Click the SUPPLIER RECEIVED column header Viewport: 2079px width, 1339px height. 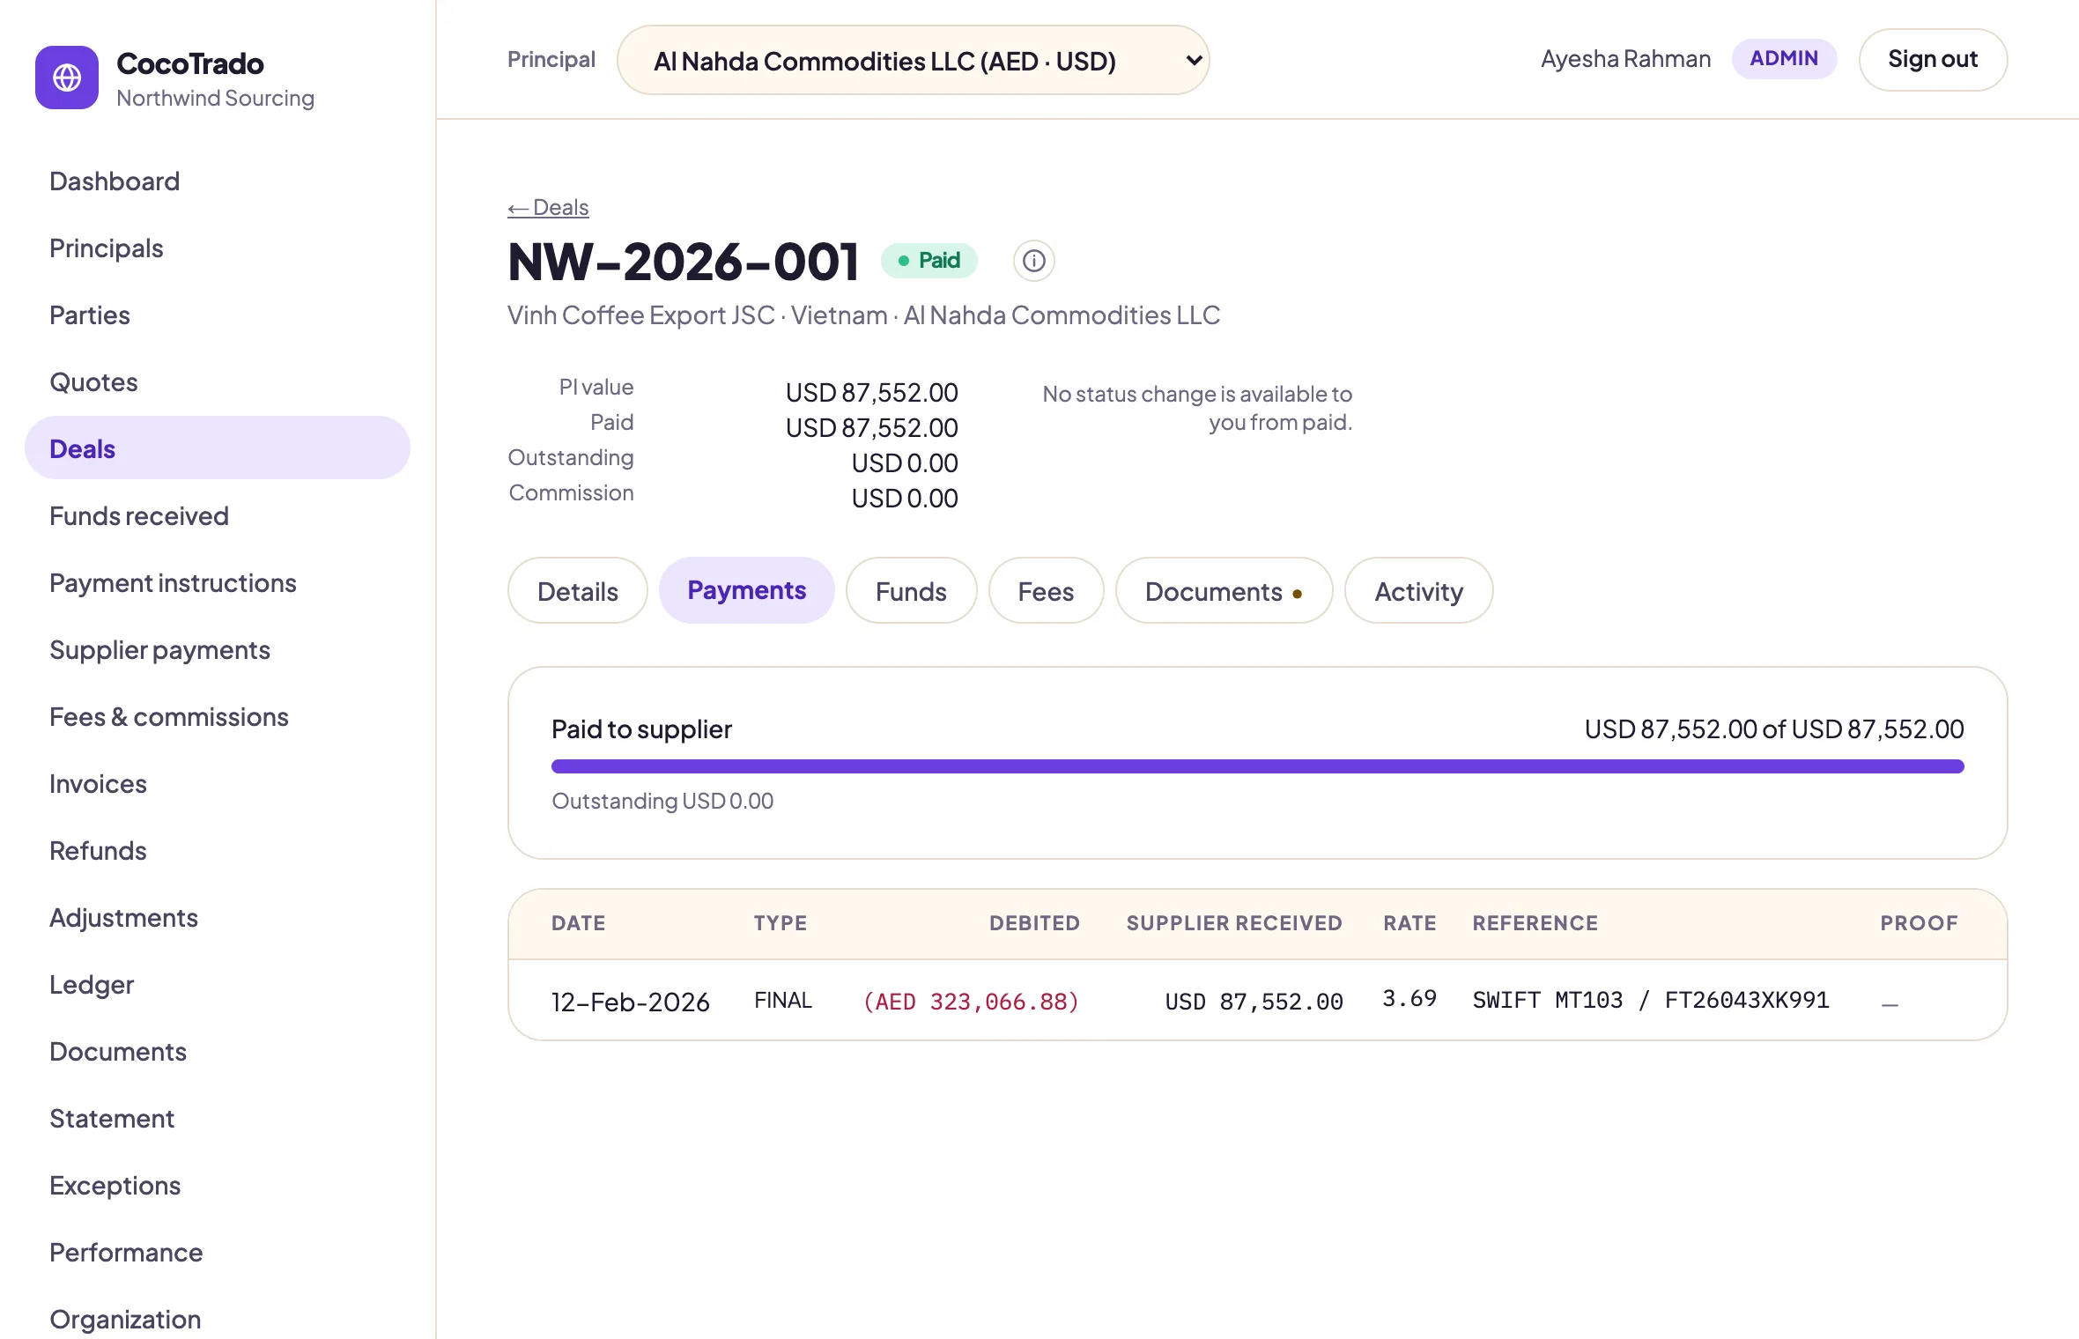point(1234,923)
